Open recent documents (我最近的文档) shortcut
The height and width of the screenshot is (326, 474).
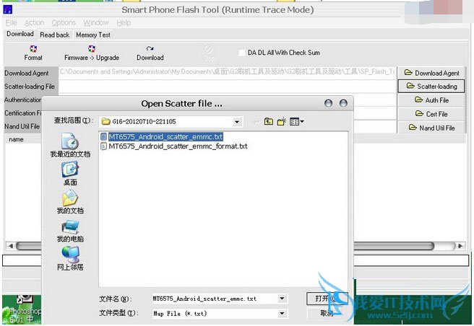70,145
